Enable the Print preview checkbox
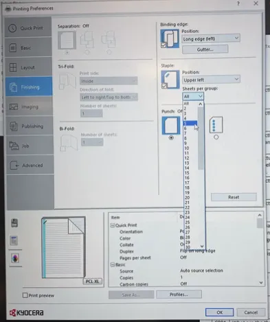The width and height of the screenshot is (270, 322). pyautogui.click(x=25, y=295)
